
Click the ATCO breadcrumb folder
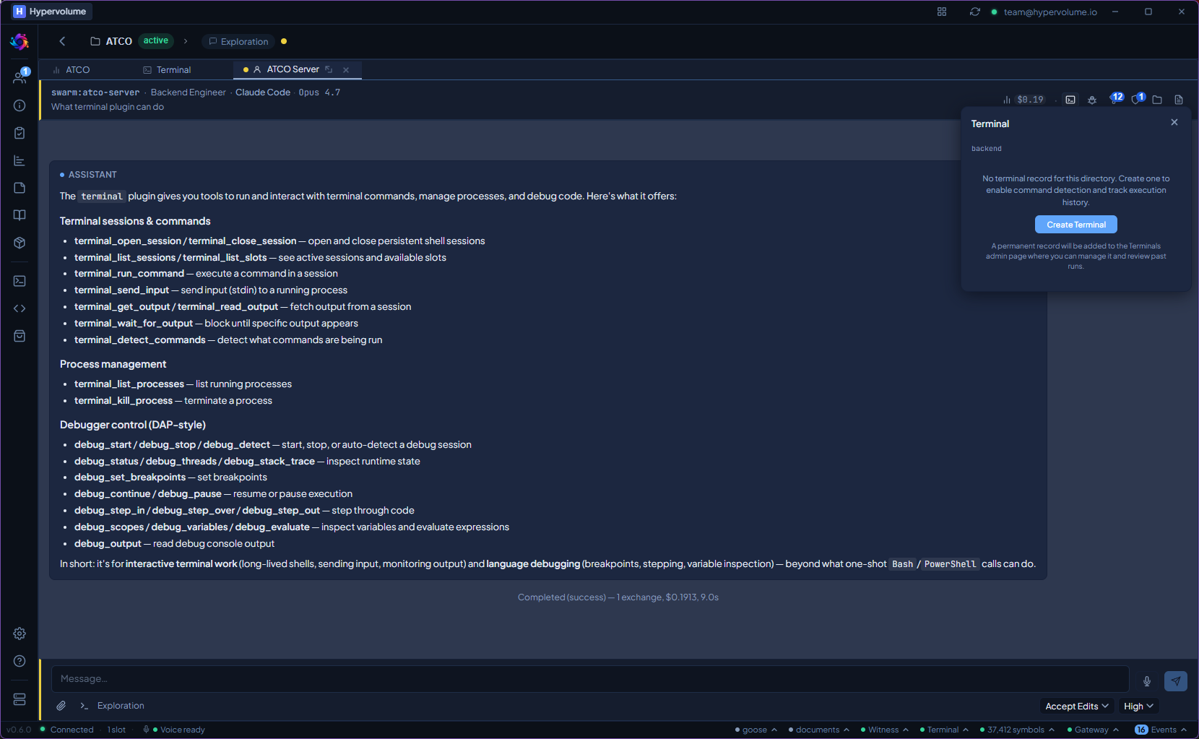click(111, 41)
